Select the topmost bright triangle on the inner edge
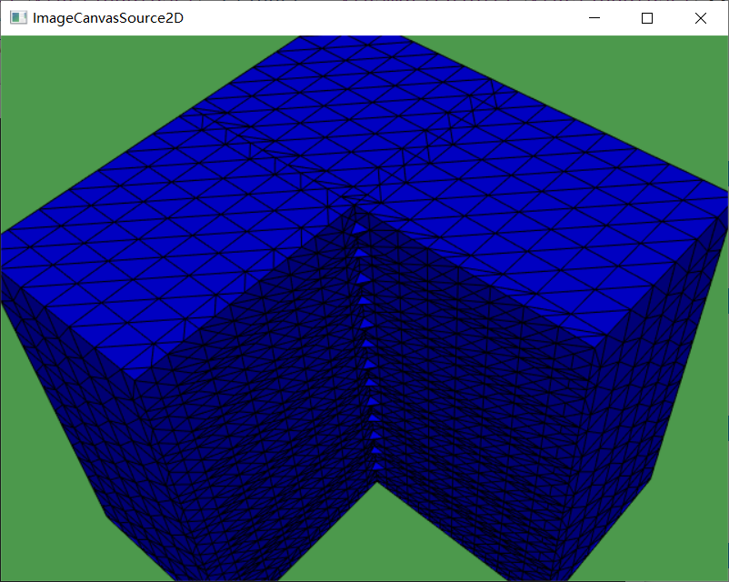 [x=360, y=226]
